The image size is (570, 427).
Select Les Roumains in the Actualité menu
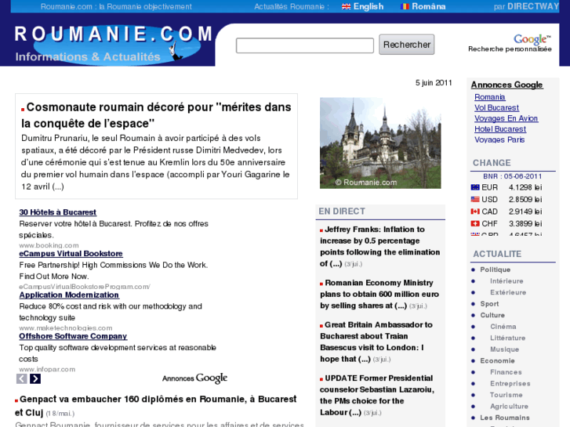(505, 418)
